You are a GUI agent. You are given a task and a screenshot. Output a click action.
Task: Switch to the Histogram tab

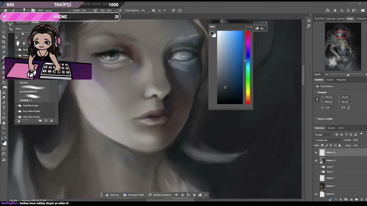coord(361,19)
